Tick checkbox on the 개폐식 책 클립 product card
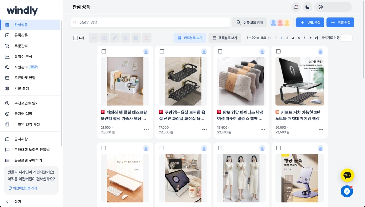The height and width of the screenshot is (207, 365). pyautogui.click(x=104, y=51)
